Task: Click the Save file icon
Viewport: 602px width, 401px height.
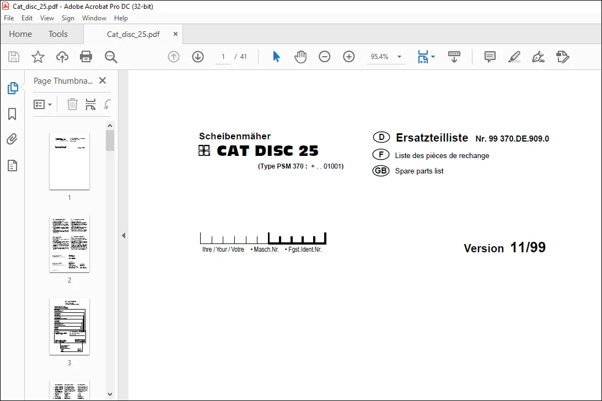Action: click(x=14, y=57)
